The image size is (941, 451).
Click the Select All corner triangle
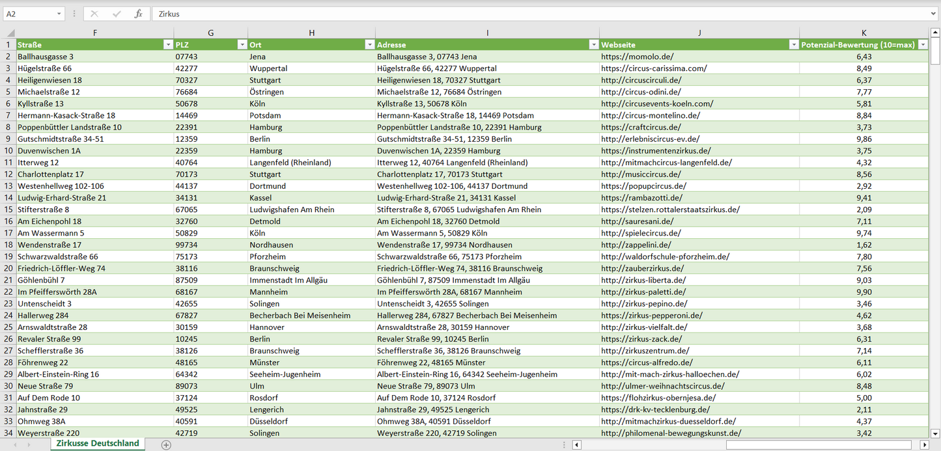click(x=8, y=33)
